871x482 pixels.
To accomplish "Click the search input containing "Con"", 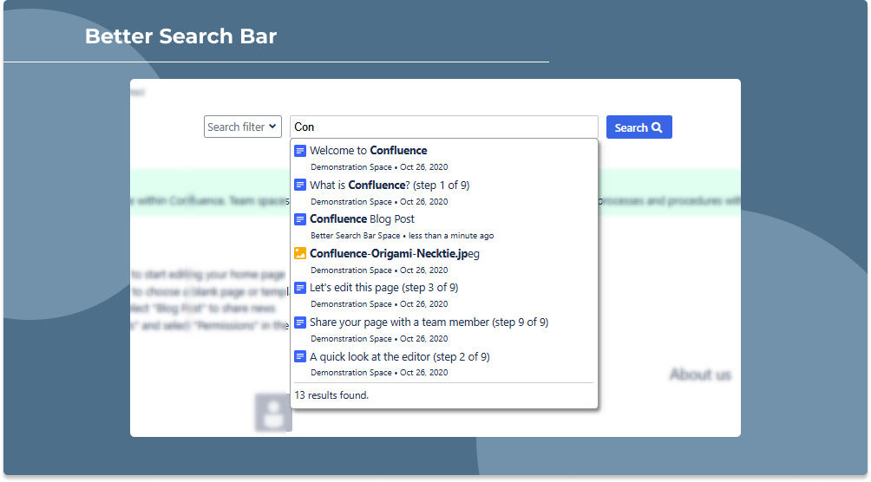I will pyautogui.click(x=444, y=127).
